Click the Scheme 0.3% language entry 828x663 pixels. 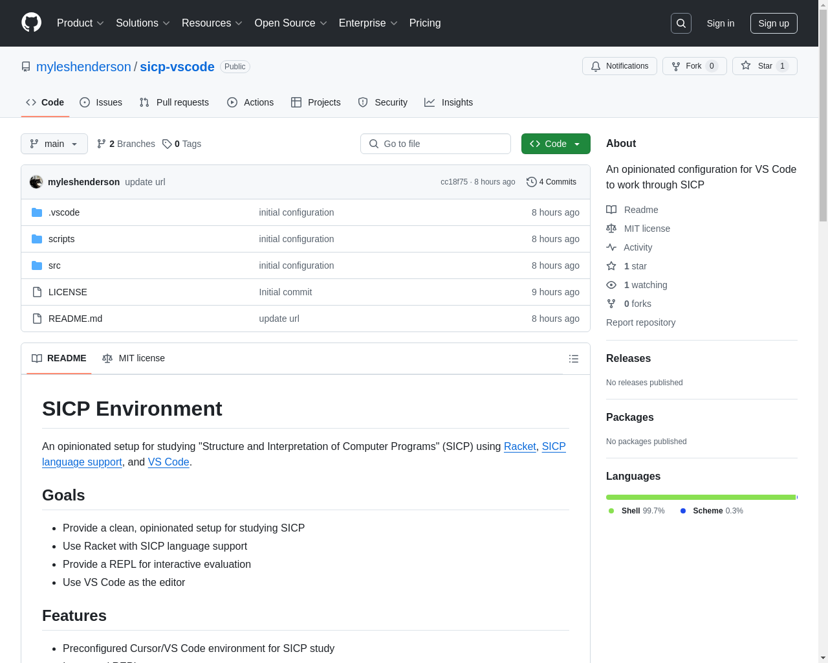(712, 511)
